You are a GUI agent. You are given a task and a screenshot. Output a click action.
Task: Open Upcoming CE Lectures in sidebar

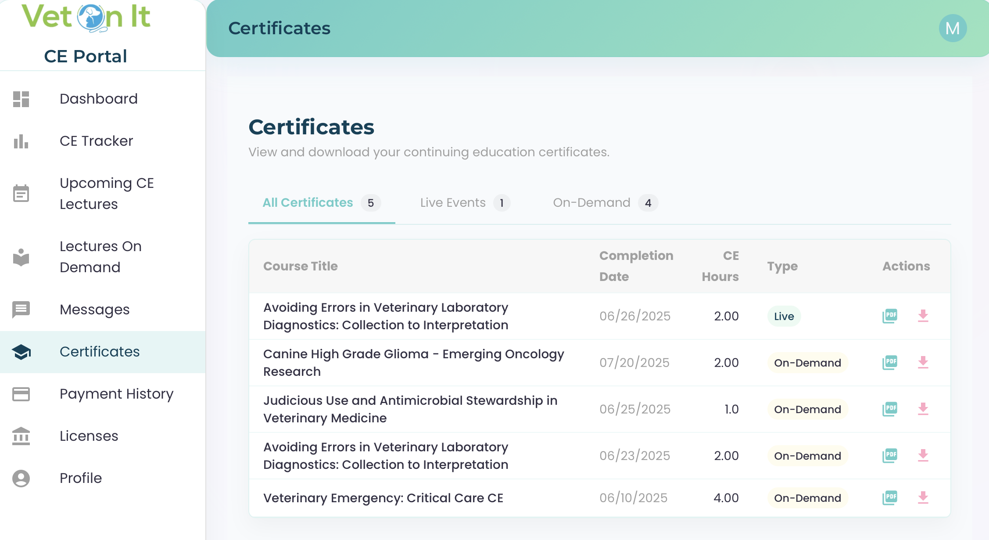[x=106, y=194]
